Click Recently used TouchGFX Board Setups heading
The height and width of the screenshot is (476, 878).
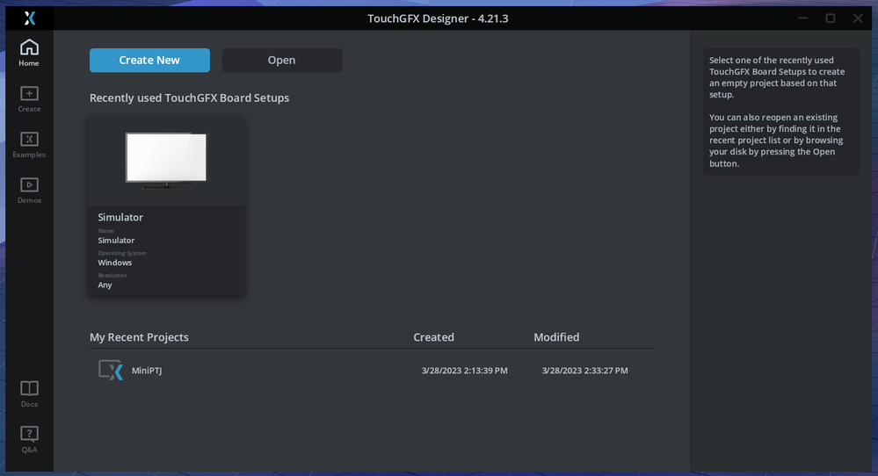[189, 97]
